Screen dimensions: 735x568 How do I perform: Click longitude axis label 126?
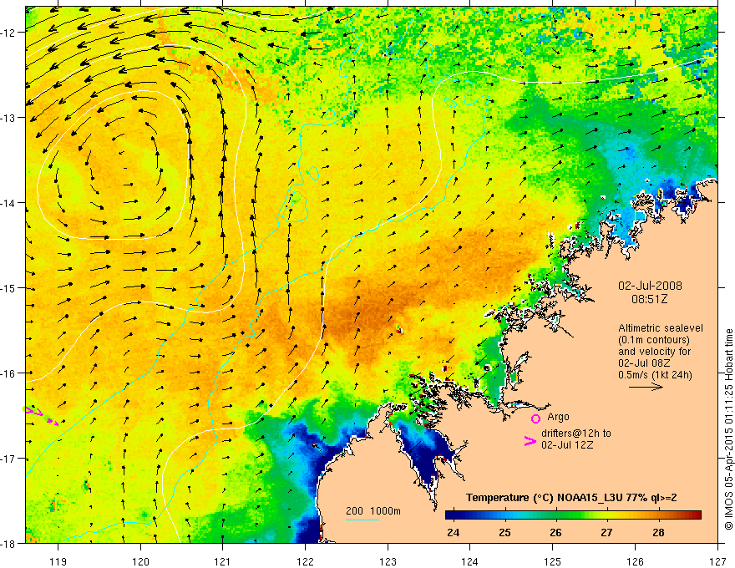(635, 561)
